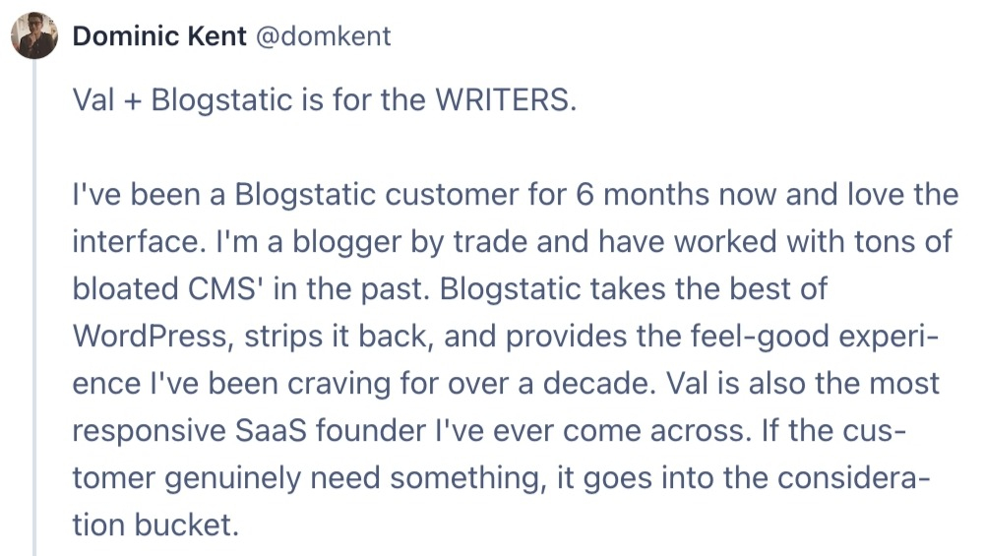
Task: Click 'Blogstatic takes the best of' phrase
Action: (633, 289)
